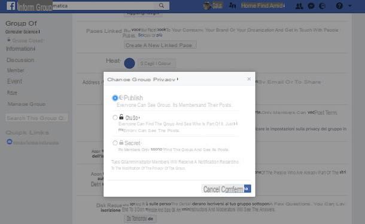365x224 pixels.
Task: Select the Secret privacy radio button
Action: coord(115,143)
